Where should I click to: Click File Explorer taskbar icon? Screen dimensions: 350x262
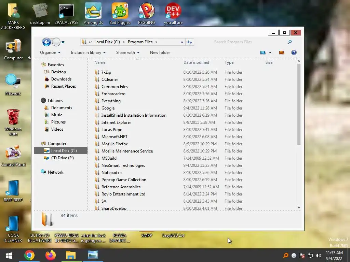71,255
